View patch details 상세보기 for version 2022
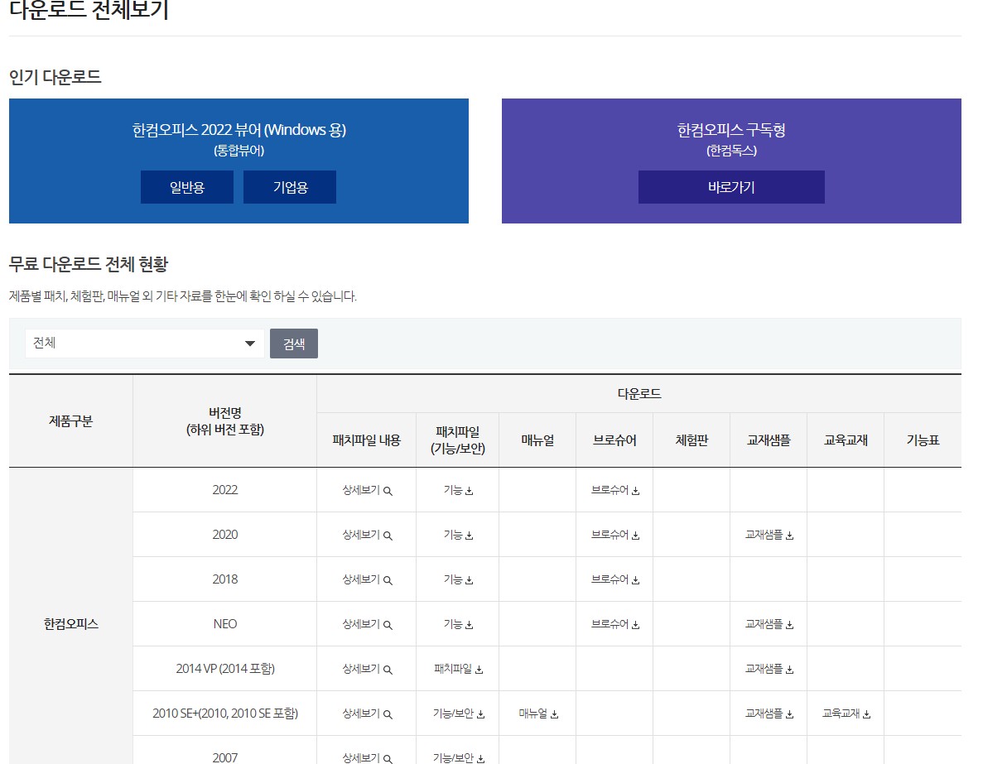This screenshot has height=764, width=983. (x=367, y=490)
